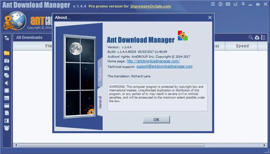Open the SharewareOnSale.com link in title
This screenshot has height=154, width=270.
tap(150, 6)
